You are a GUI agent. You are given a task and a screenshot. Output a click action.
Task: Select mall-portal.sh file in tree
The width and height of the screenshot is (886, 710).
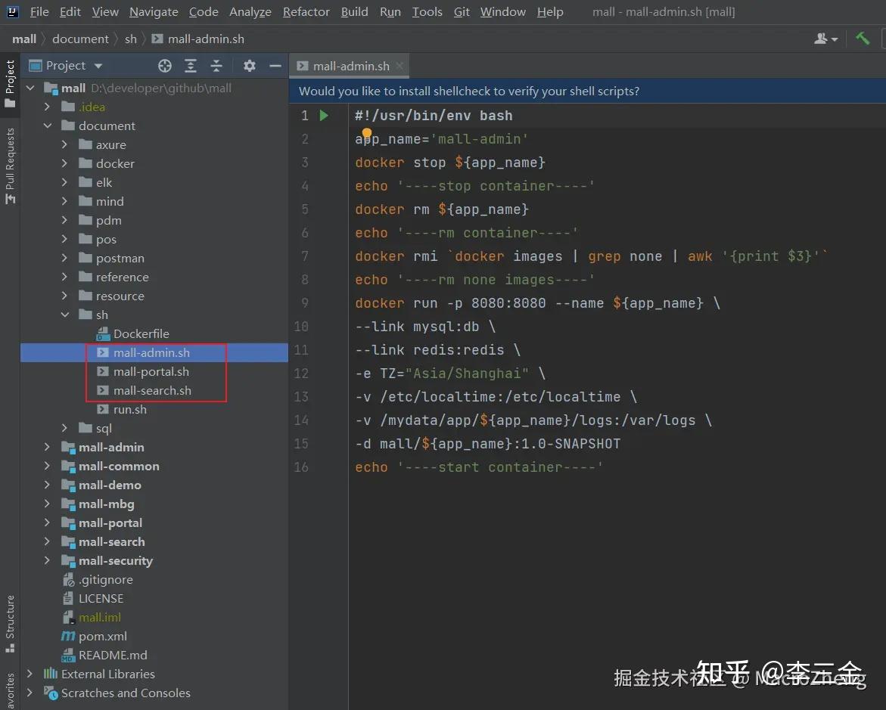click(x=151, y=372)
